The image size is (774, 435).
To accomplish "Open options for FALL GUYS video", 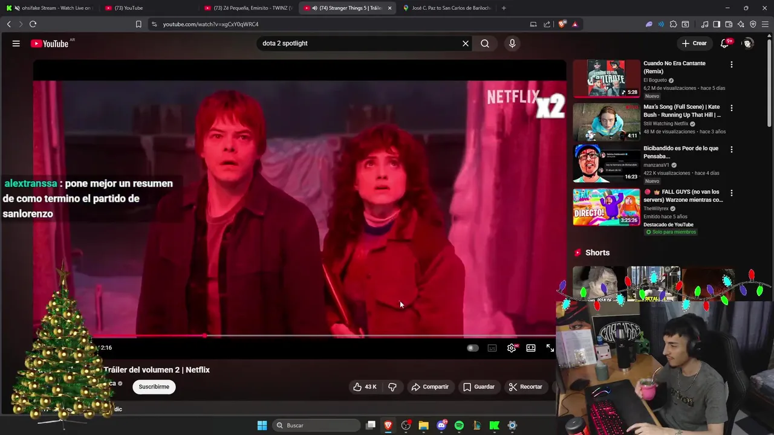I will pos(732,193).
